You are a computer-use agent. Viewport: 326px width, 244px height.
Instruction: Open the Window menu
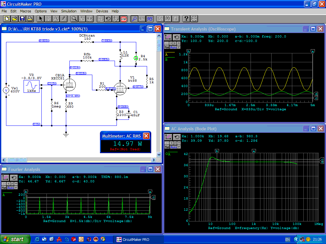tap(86, 11)
